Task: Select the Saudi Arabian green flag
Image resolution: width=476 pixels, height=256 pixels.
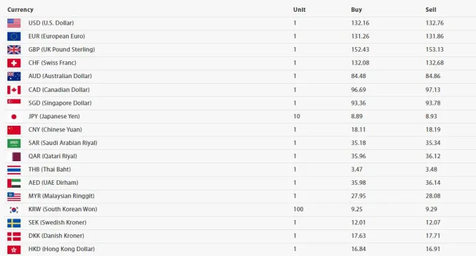Action: (x=14, y=143)
